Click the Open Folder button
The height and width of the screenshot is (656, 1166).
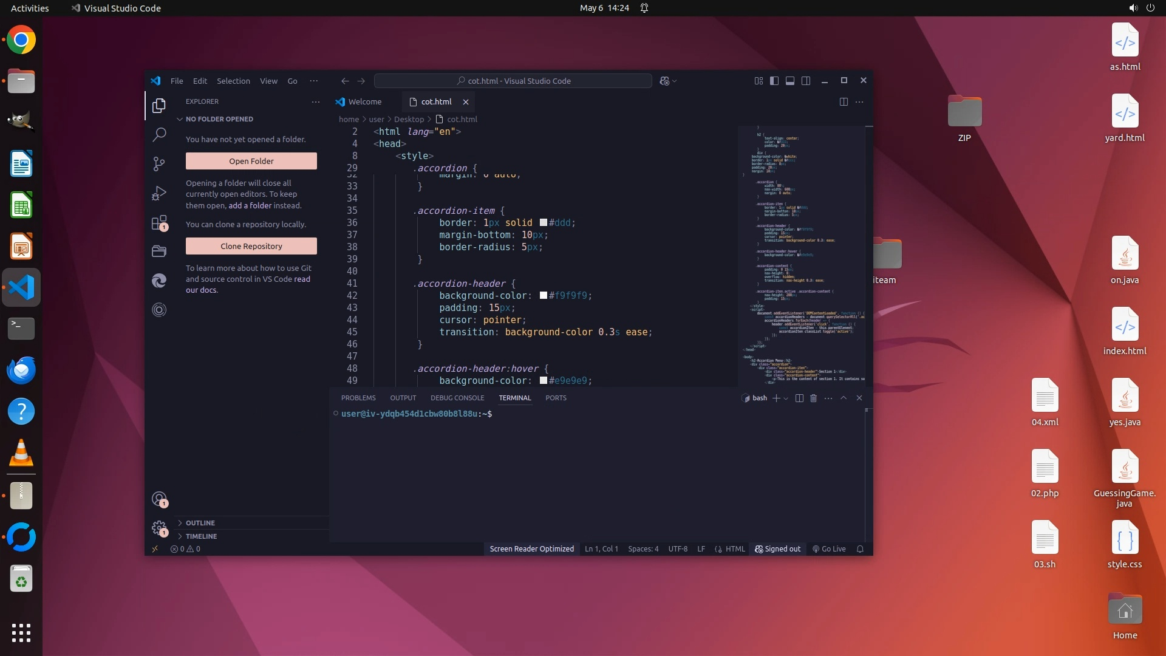[251, 161]
